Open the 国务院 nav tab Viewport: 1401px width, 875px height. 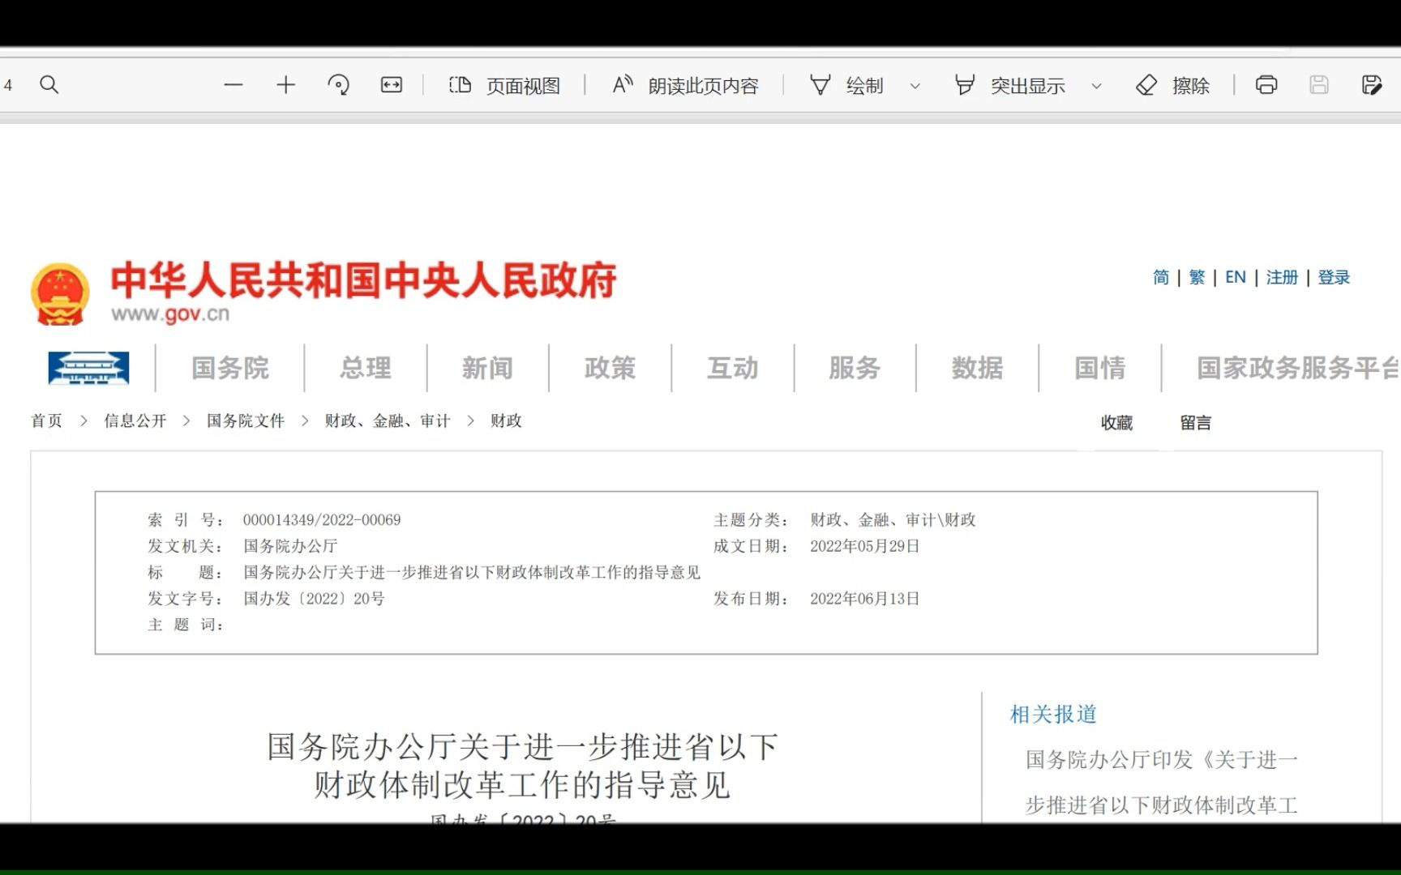pos(230,368)
